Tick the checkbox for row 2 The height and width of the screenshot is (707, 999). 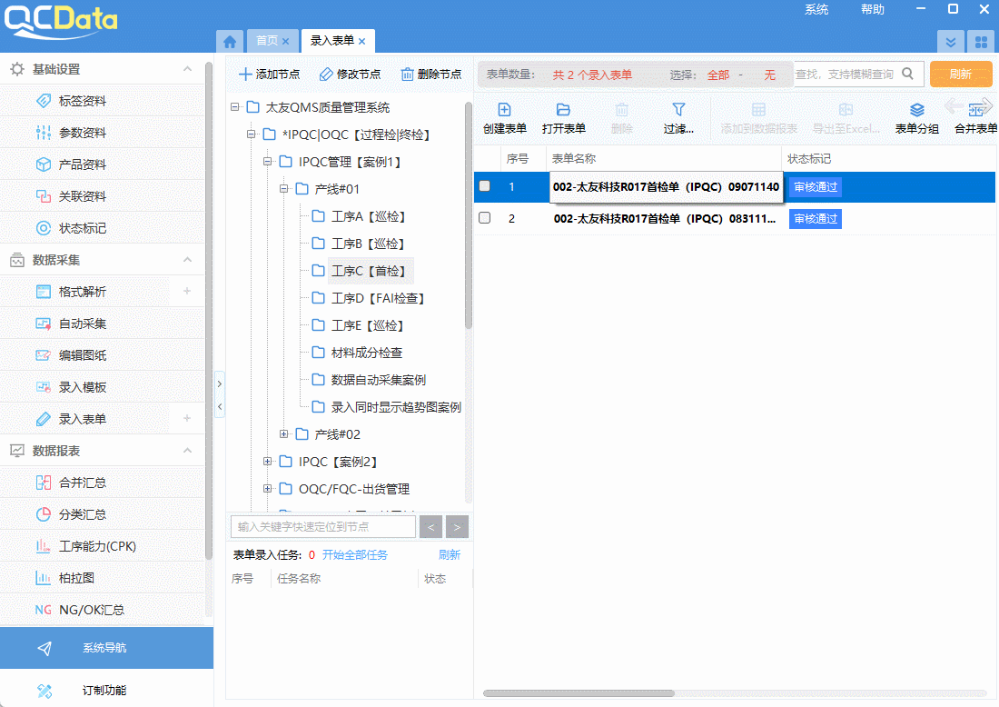[x=485, y=218]
